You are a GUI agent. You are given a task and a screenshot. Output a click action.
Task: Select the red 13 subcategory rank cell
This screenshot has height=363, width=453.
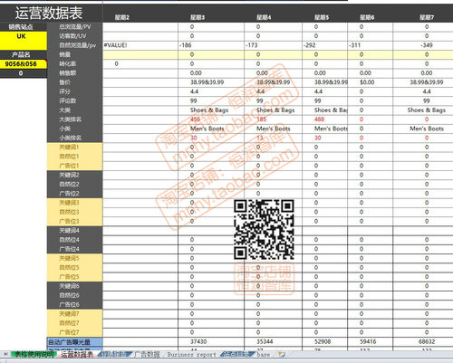[x=273, y=138]
